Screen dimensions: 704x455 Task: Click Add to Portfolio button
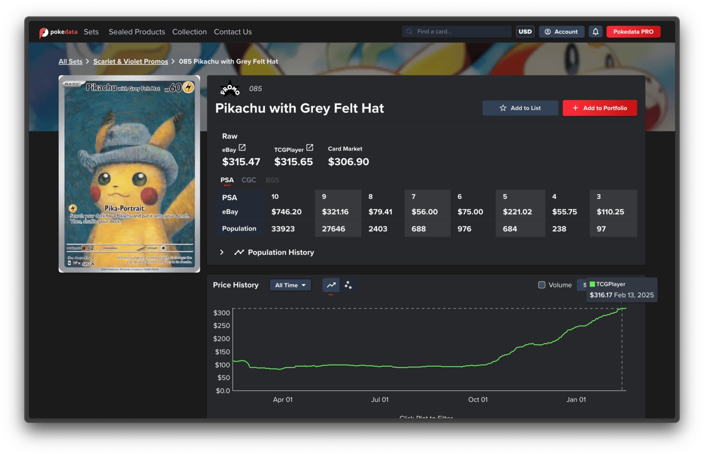[x=600, y=108]
